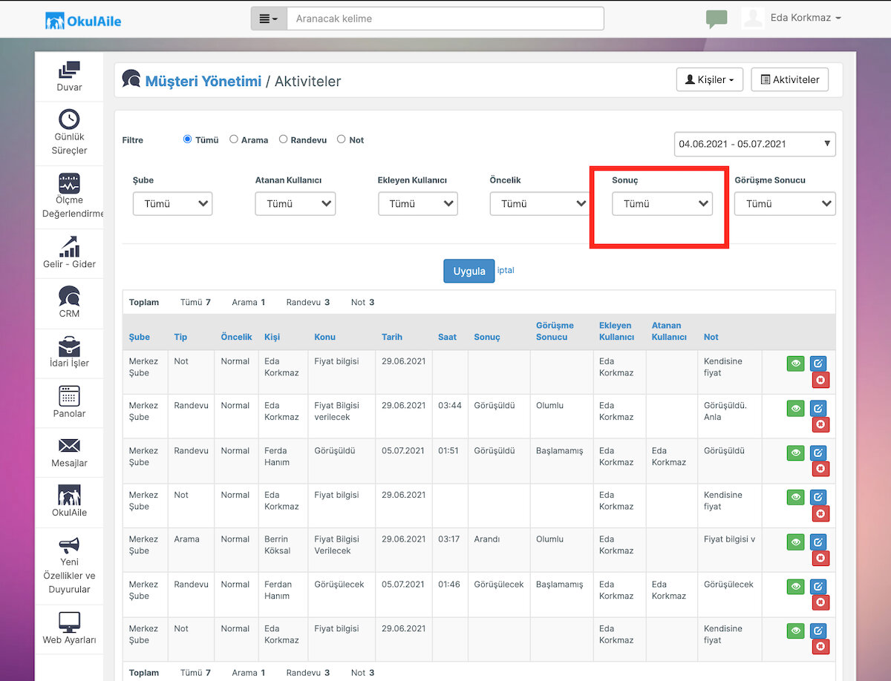Click the Aktiviteler button

[x=790, y=79]
